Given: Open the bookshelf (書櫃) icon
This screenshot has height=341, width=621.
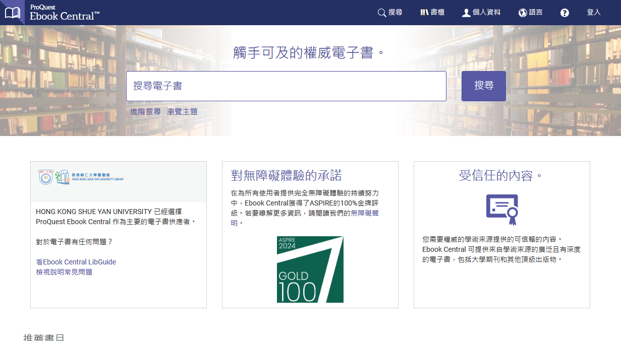Looking at the screenshot, I should tap(424, 13).
